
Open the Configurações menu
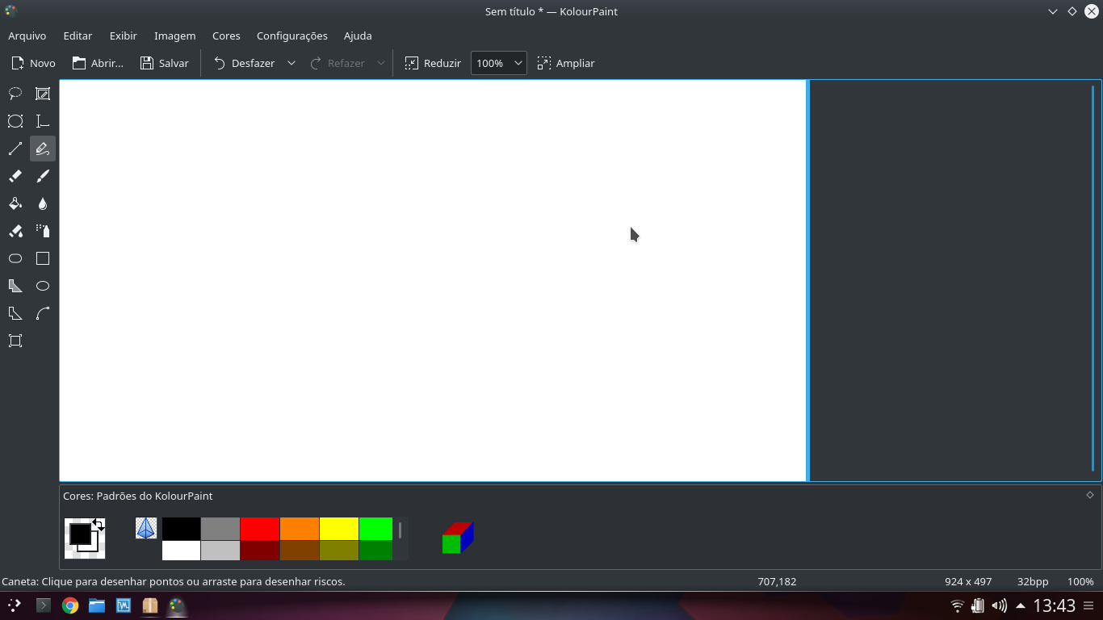pyautogui.click(x=291, y=36)
